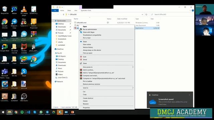Select the OBS Studio desktop icon
The image size is (214, 120).
click(24, 97)
